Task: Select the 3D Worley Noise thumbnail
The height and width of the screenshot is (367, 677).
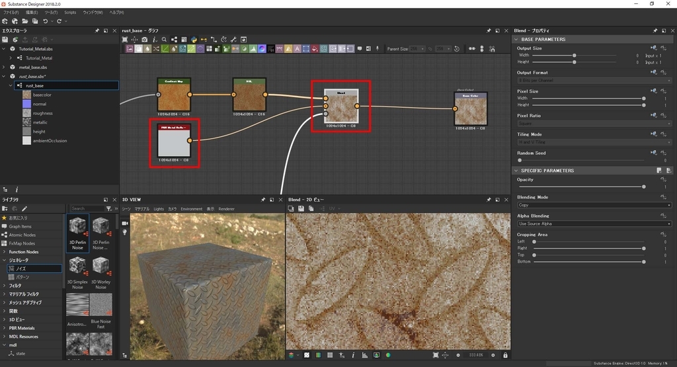Action: (100, 266)
